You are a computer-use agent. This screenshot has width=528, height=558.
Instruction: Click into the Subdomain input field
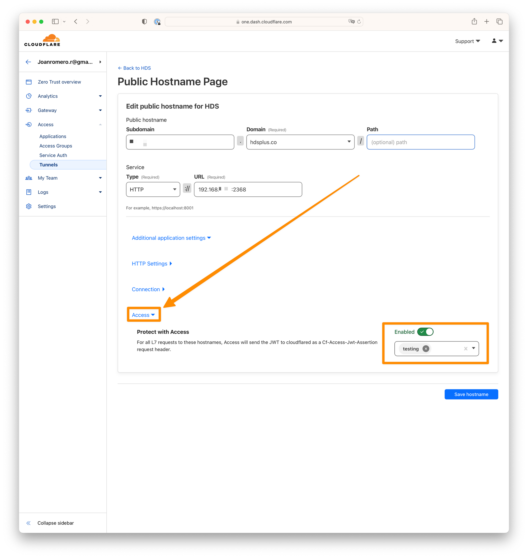pyautogui.click(x=180, y=142)
